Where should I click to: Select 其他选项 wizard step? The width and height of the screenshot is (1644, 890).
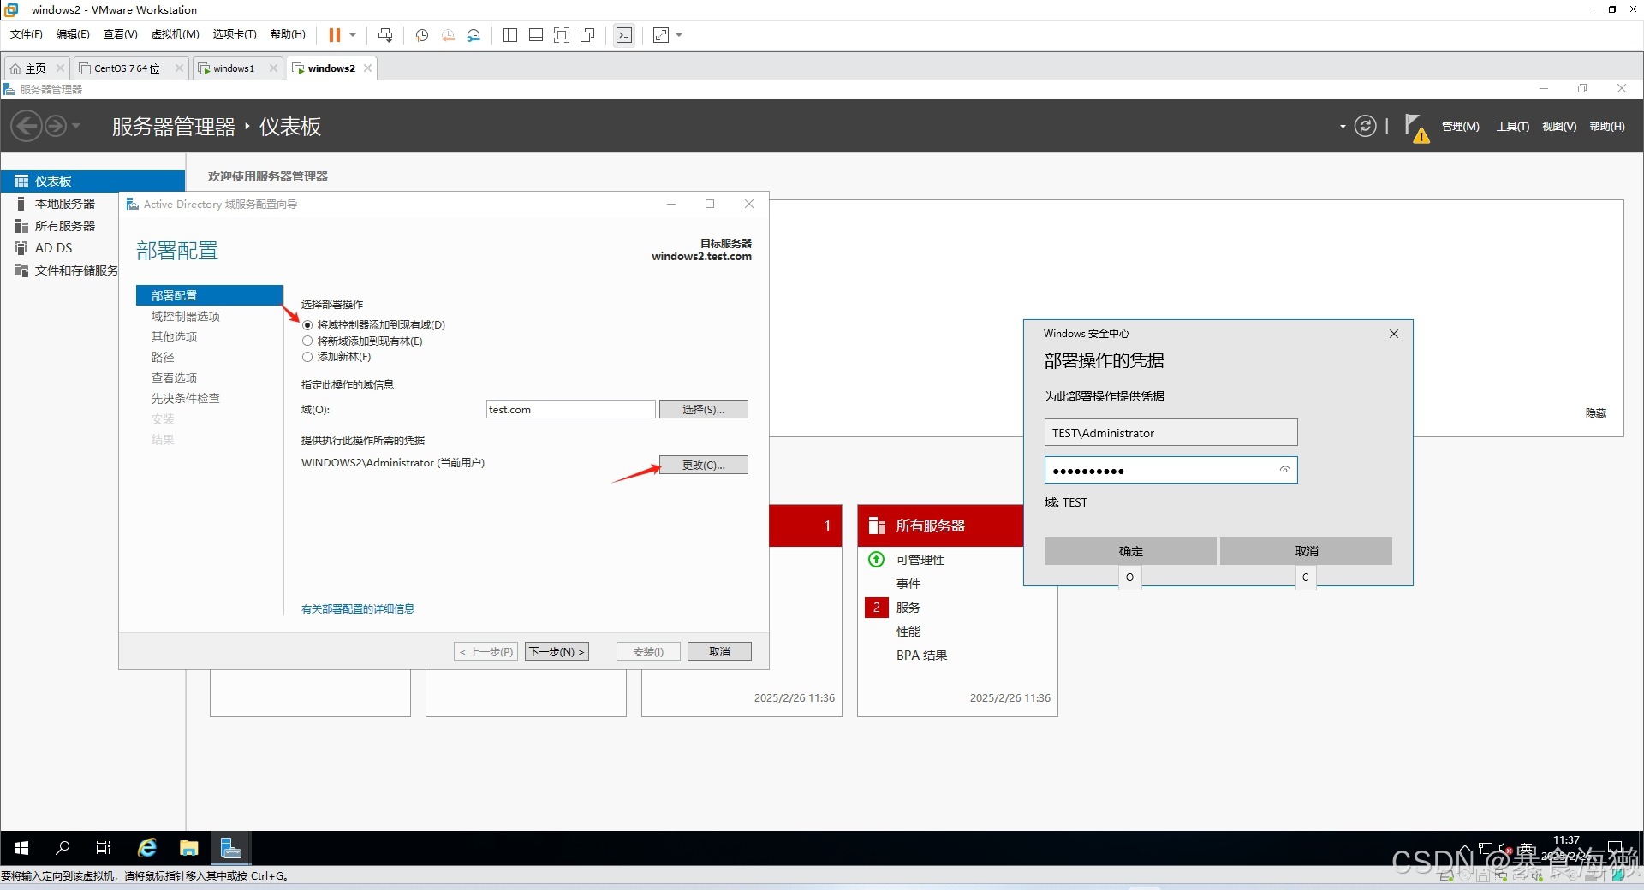174,337
